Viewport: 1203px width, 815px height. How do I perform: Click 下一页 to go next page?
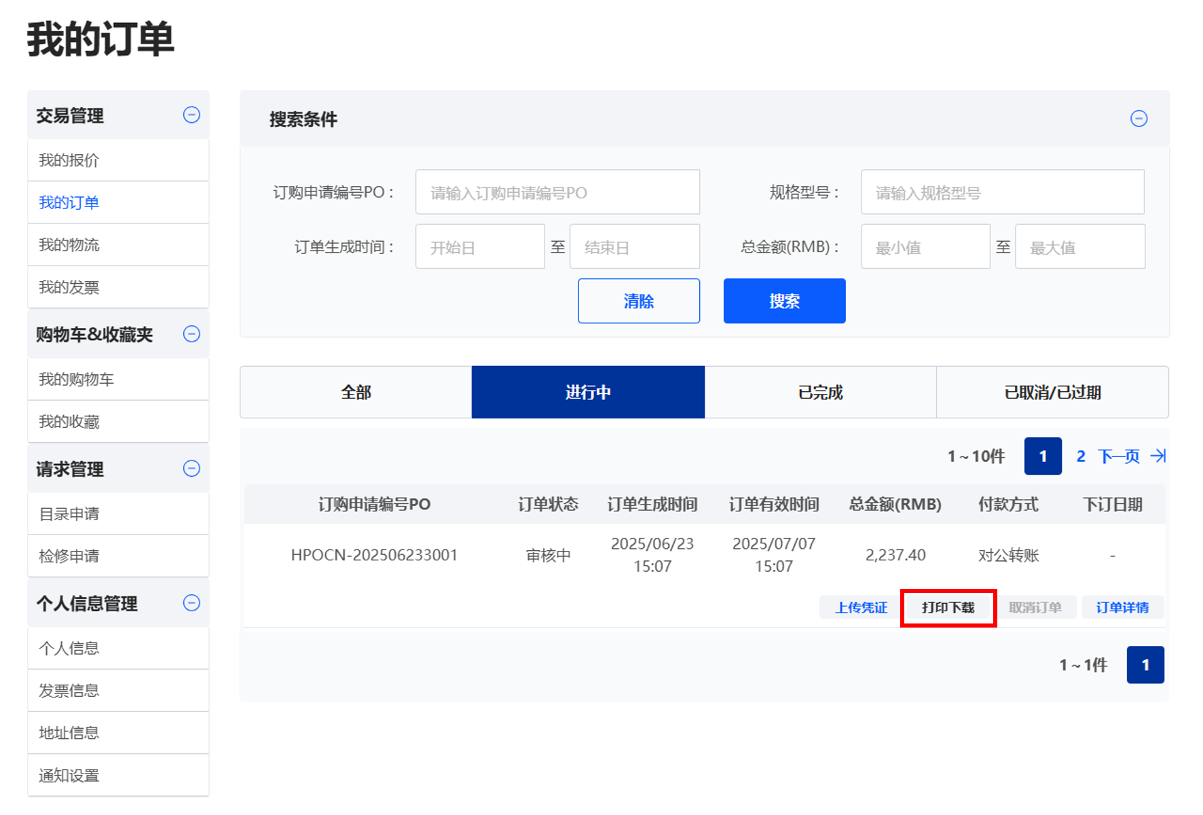(x=1118, y=456)
